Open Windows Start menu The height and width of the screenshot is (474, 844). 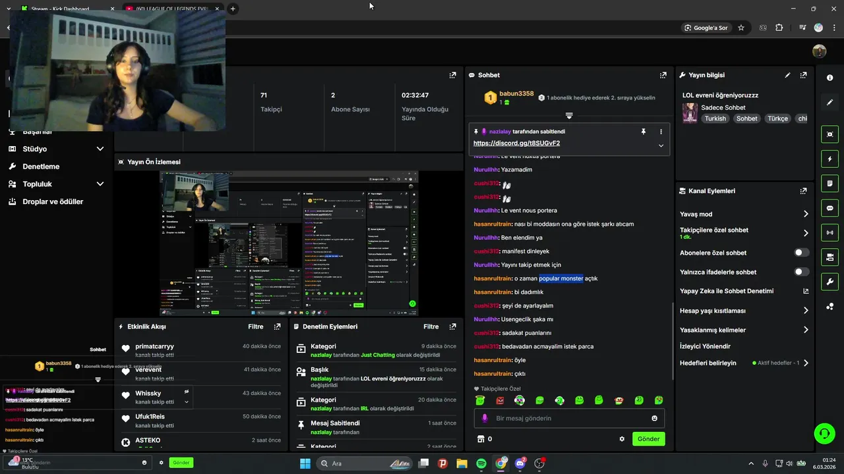pyautogui.click(x=305, y=463)
